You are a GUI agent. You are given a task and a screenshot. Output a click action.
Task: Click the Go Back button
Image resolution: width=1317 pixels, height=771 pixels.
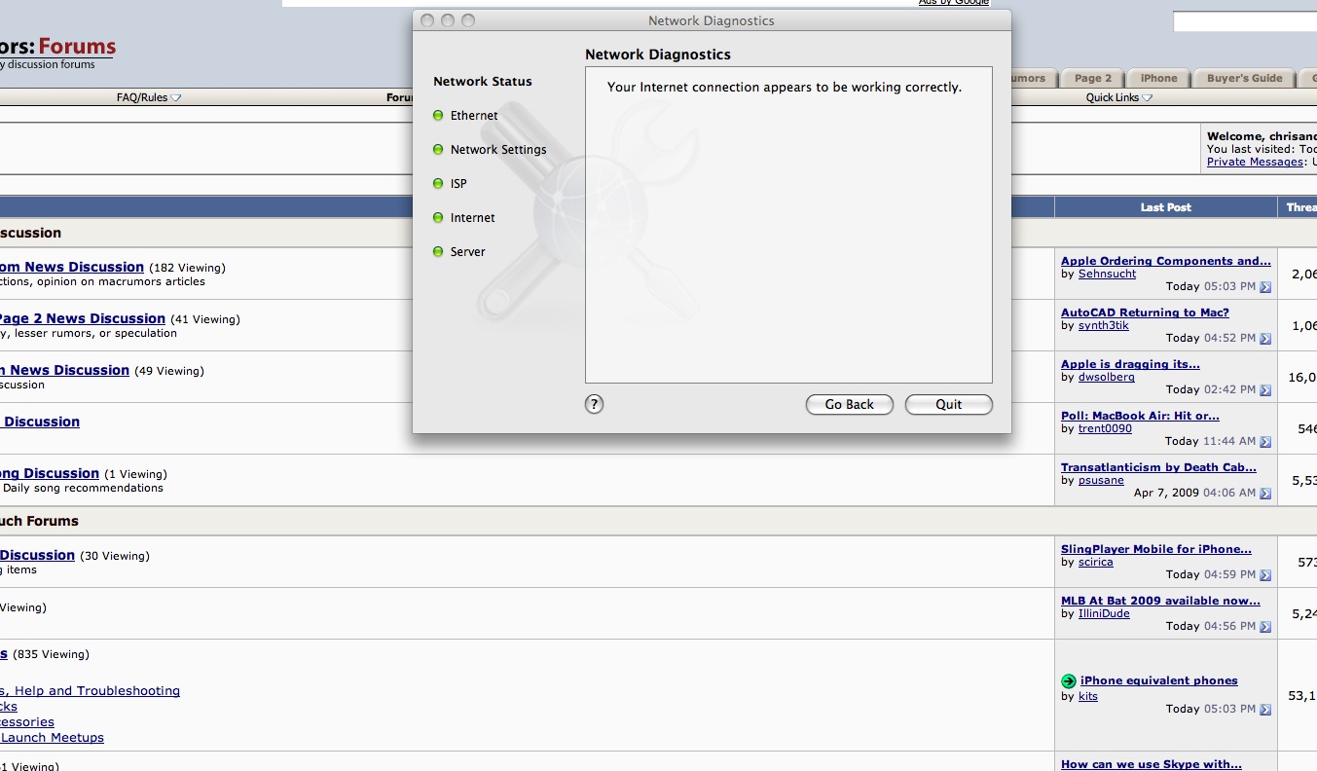coord(850,405)
